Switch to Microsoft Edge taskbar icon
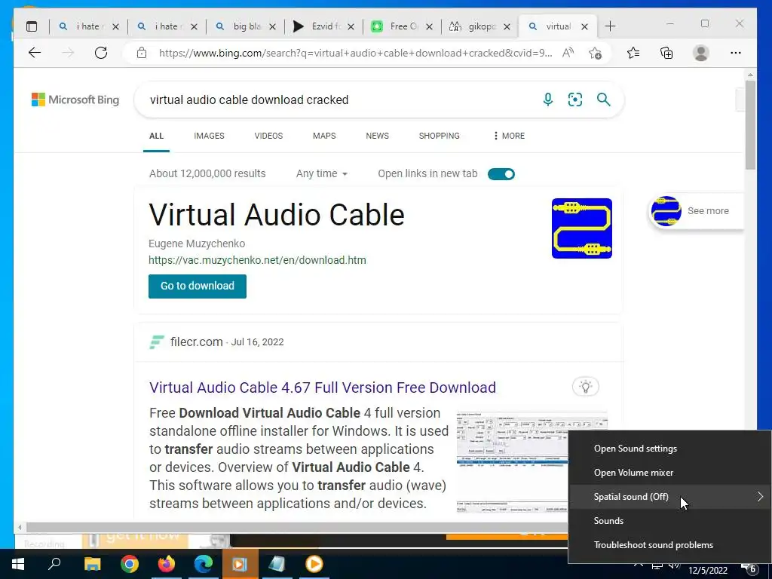The width and height of the screenshot is (772, 579). [204, 564]
